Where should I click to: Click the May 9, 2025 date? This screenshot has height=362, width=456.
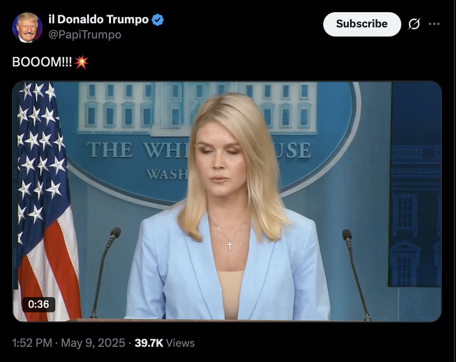pyautogui.click(x=93, y=343)
